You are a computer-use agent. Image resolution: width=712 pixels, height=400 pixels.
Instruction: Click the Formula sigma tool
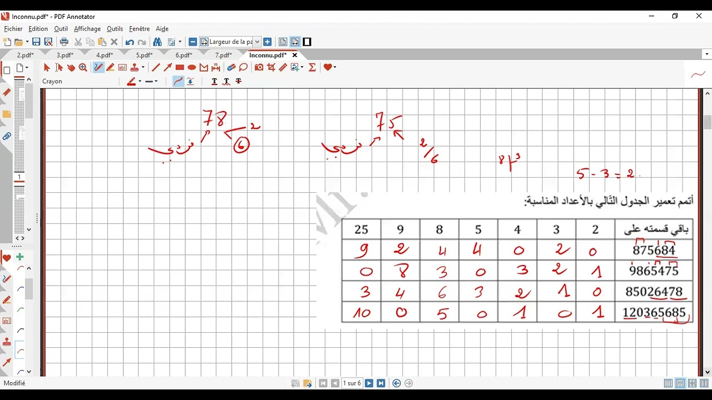312,67
